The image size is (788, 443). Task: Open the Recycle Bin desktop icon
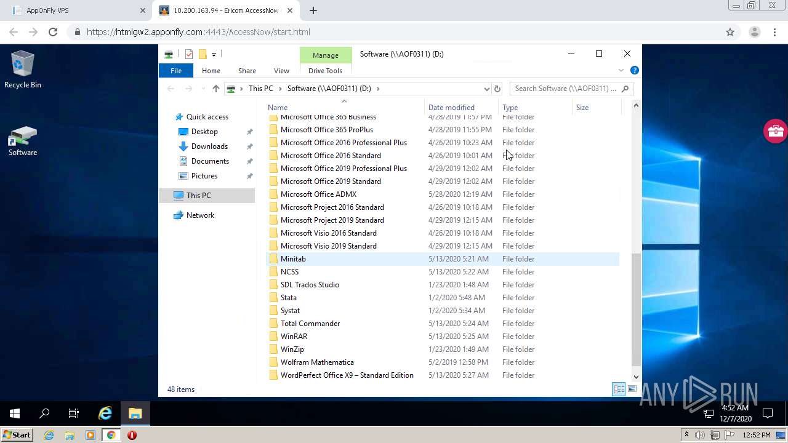pyautogui.click(x=23, y=70)
